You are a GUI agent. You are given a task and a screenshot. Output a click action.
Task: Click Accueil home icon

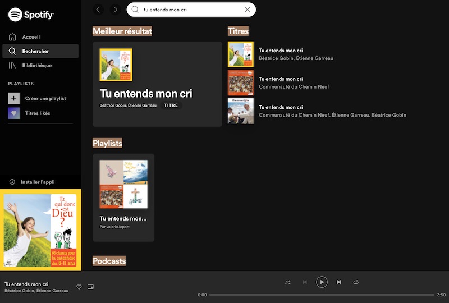pyautogui.click(x=12, y=37)
